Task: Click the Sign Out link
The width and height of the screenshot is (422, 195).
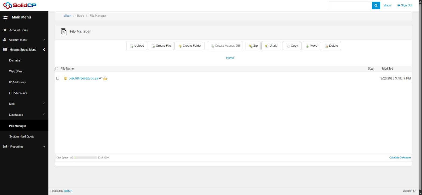Action: pos(405,5)
